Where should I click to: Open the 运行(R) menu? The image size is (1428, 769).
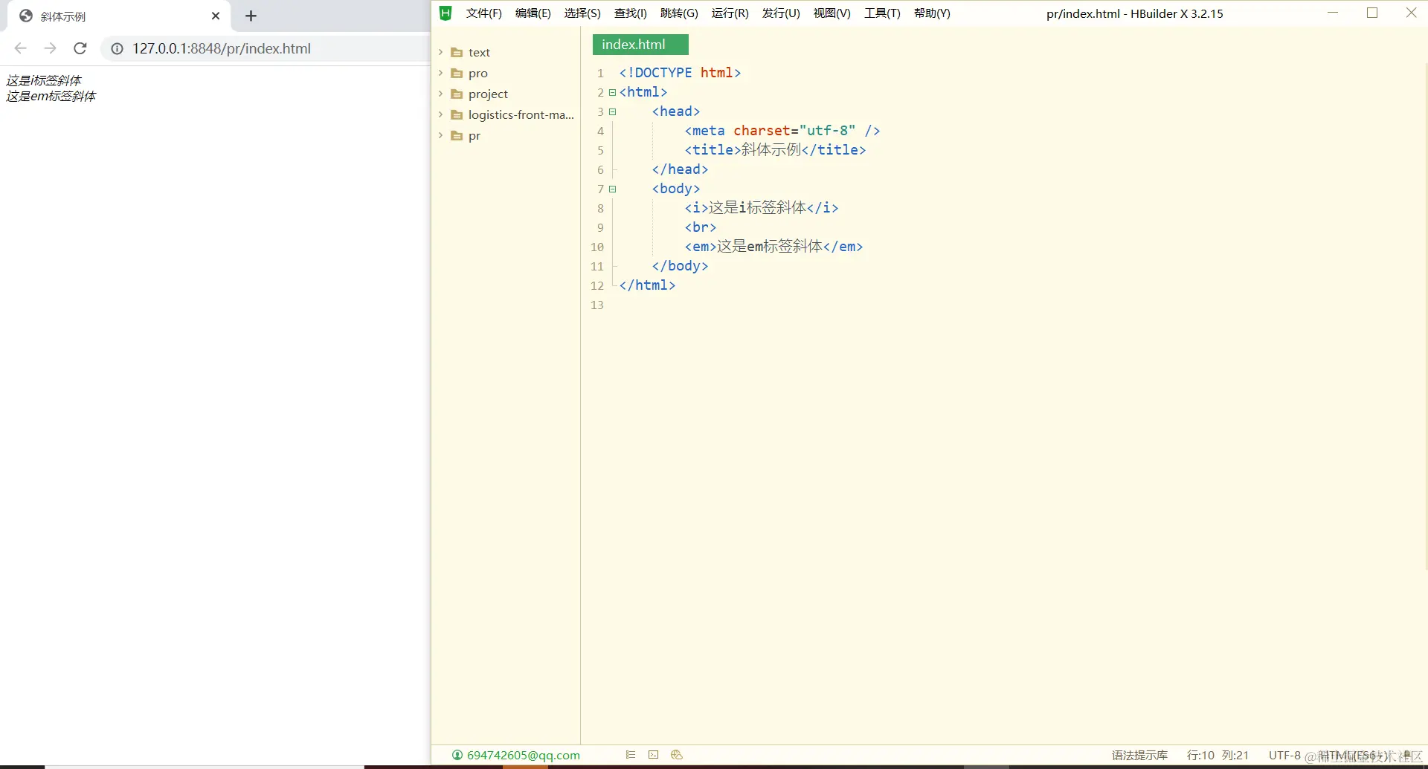pyautogui.click(x=730, y=13)
